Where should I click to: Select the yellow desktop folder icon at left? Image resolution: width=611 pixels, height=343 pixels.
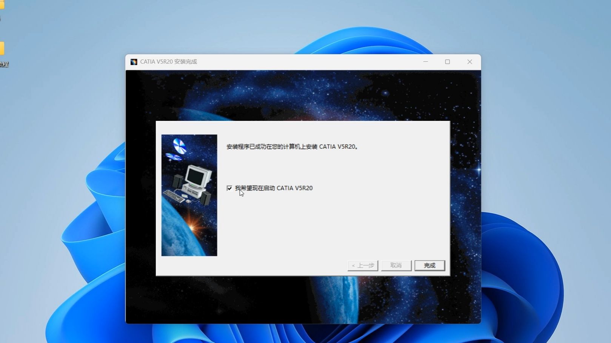click(2, 49)
